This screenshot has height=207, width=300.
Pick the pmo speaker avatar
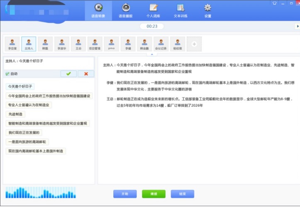(111, 44)
